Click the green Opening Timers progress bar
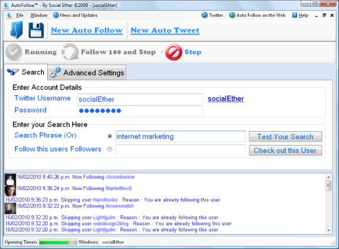 tap(58, 242)
